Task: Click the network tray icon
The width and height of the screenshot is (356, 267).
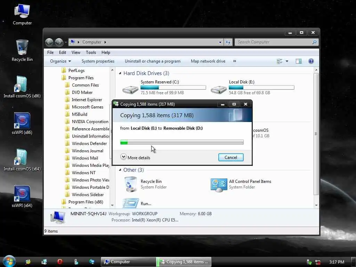Action: (318, 262)
